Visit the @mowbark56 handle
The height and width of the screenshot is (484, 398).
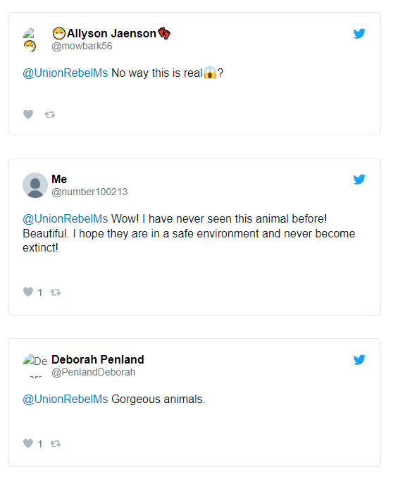point(82,46)
